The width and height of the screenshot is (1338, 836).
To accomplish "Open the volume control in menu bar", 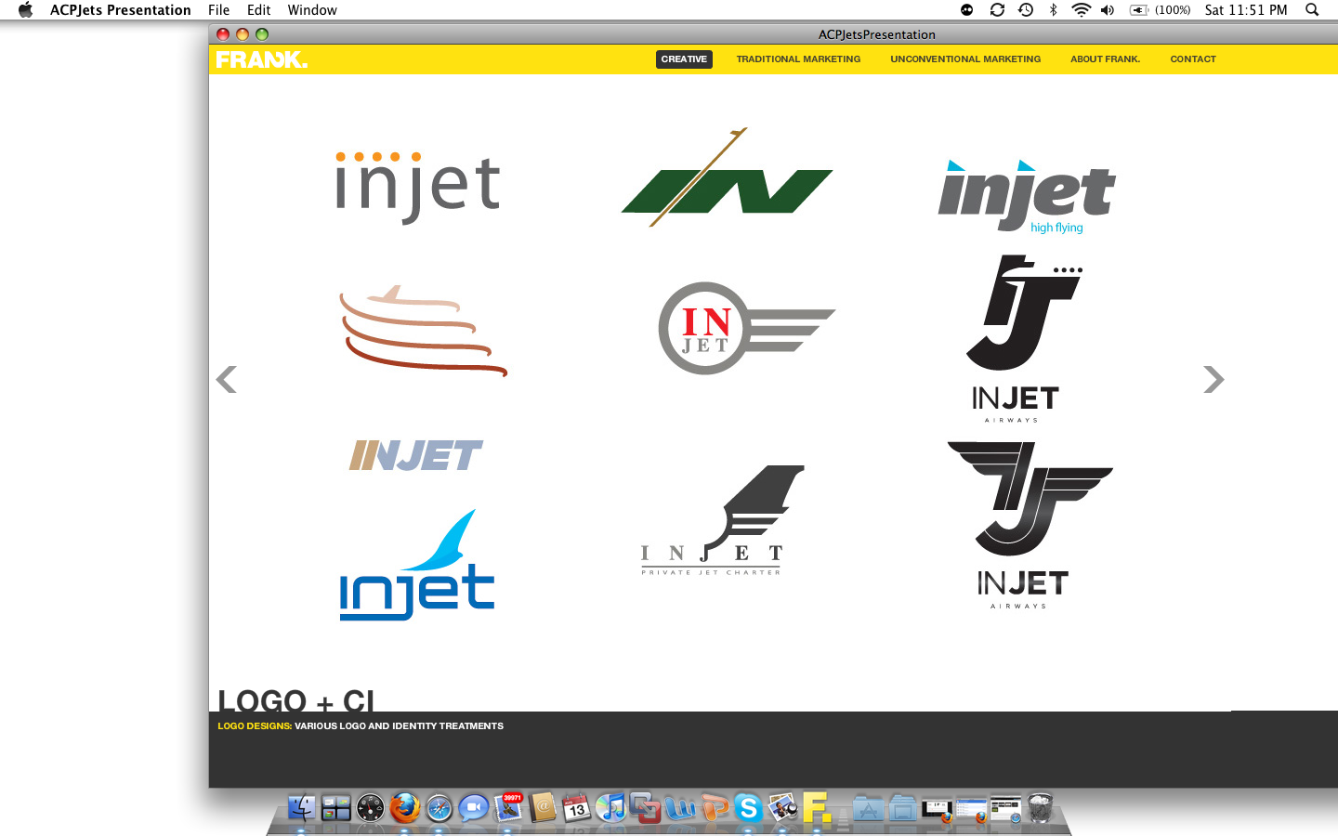I will pyautogui.click(x=1108, y=10).
